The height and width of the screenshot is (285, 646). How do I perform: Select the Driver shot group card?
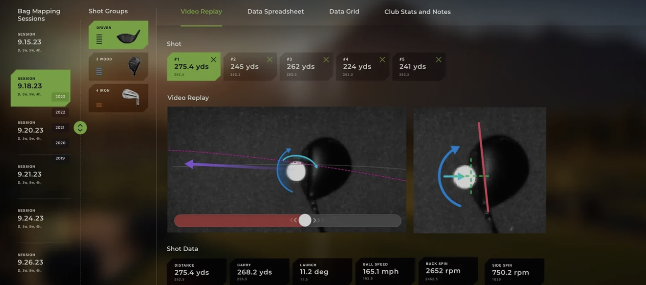click(119, 35)
